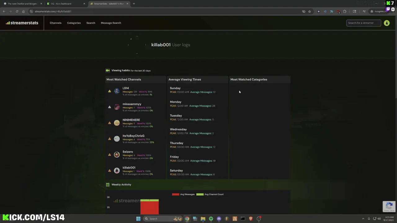397x223 pixels.
Task: Click the Viewing habits camera icon
Action: coord(108,70)
